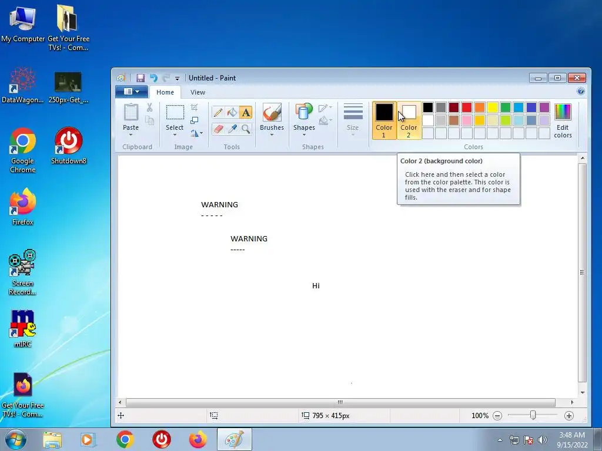Activate the Color 1 foreground button
The image size is (602, 451).
(x=384, y=120)
